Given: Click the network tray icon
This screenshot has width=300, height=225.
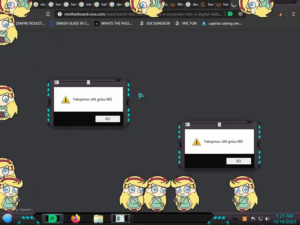Looking at the screenshot, I should (260, 219).
